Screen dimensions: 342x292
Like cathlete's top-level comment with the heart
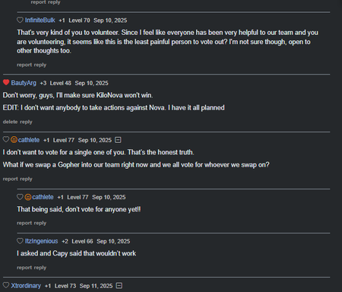tap(6, 139)
